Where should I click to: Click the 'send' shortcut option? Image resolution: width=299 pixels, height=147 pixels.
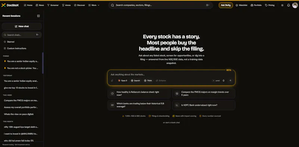(x=216, y=80)
